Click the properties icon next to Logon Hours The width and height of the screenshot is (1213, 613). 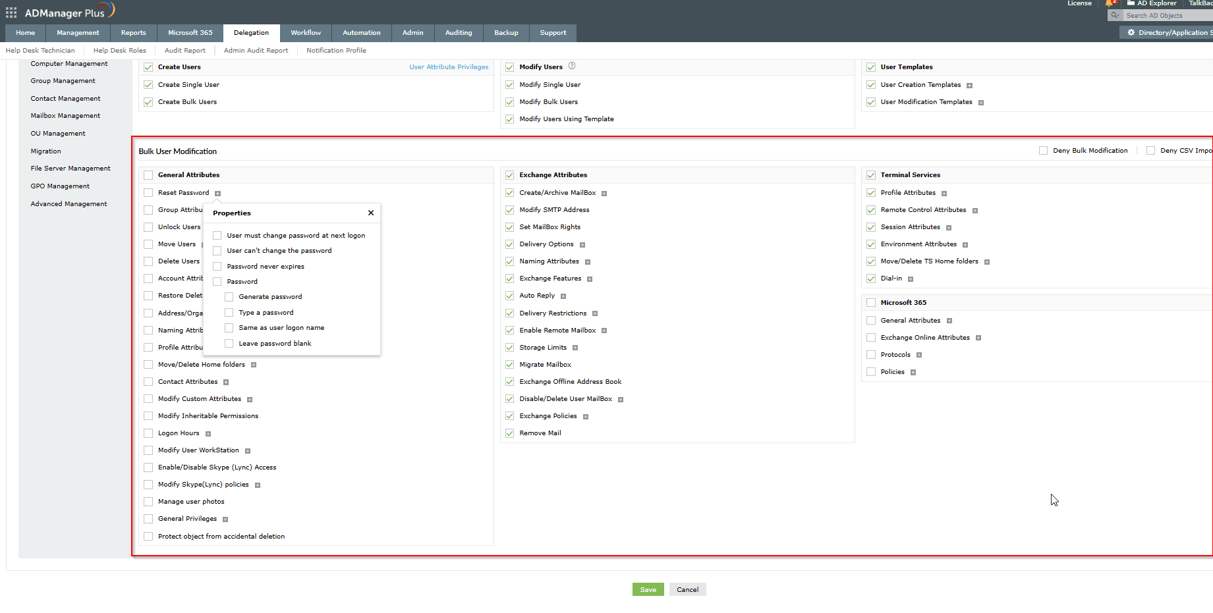[x=208, y=434]
